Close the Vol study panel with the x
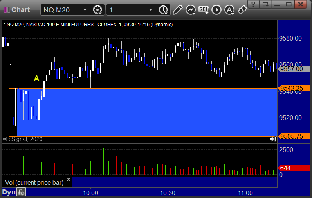 [69, 179]
